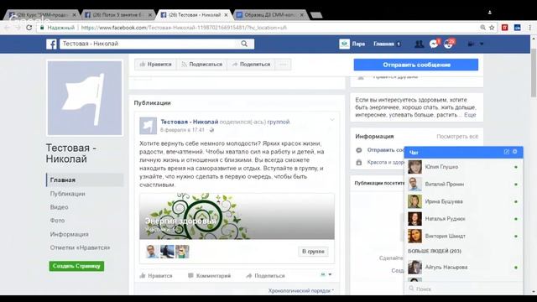Click post author's small avatar

point(148,126)
